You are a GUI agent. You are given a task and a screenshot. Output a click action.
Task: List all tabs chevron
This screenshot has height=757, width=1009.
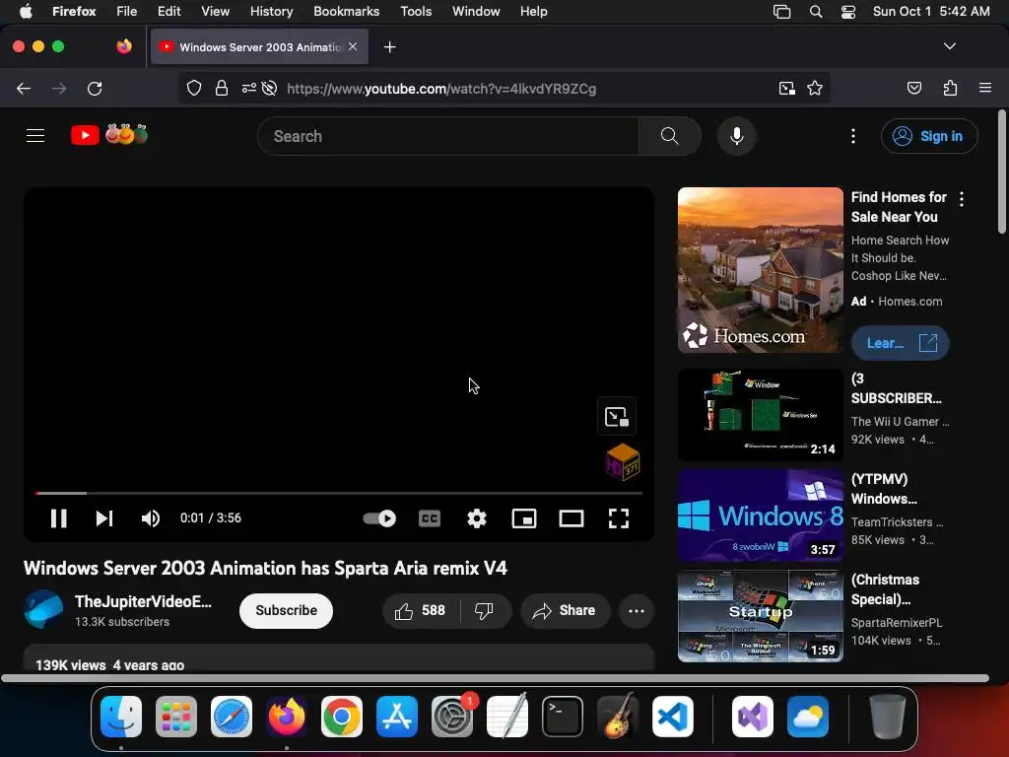(949, 46)
